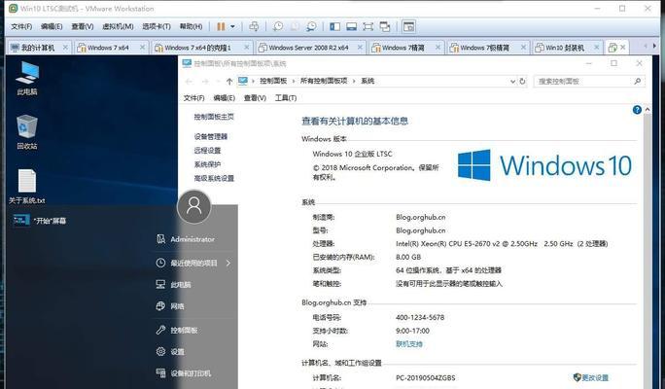Enter full screen mode icon in VMware toolbar
This screenshot has height=389, width=665.
(367, 26)
